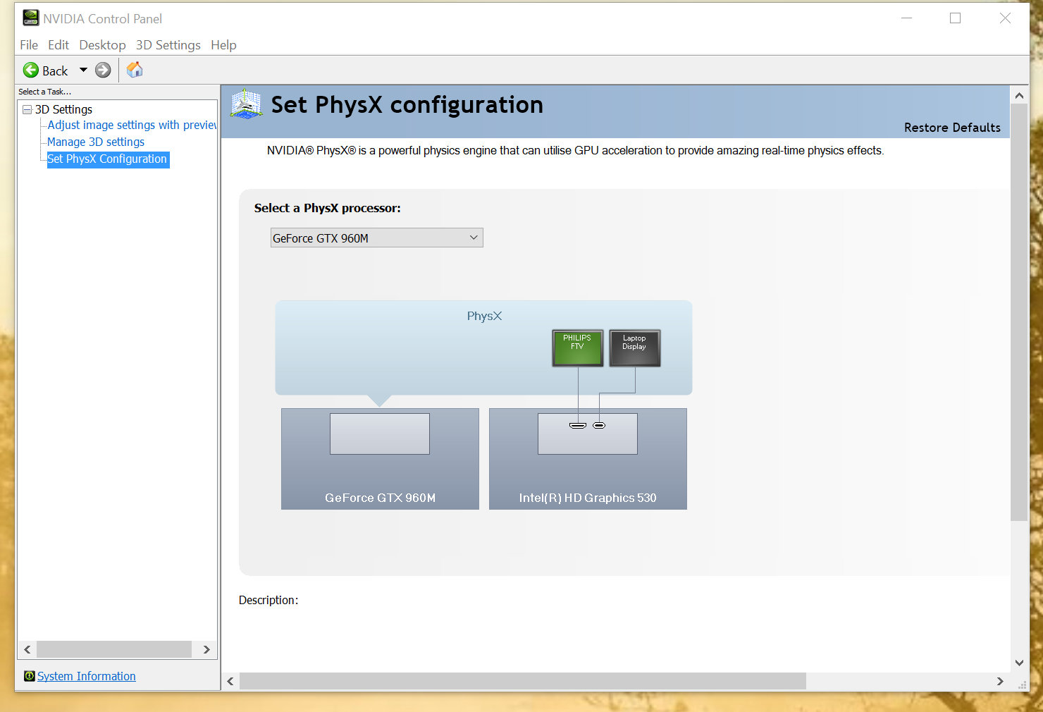Maximize the NVIDIA Control Panel window
This screenshot has width=1043, height=712.
956,18
